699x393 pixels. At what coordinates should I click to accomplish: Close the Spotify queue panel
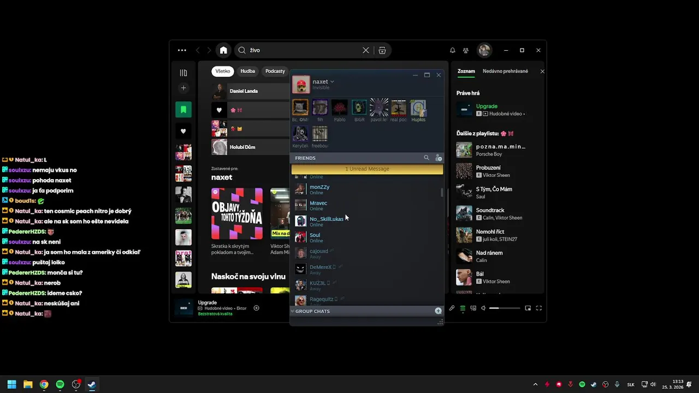tap(542, 72)
